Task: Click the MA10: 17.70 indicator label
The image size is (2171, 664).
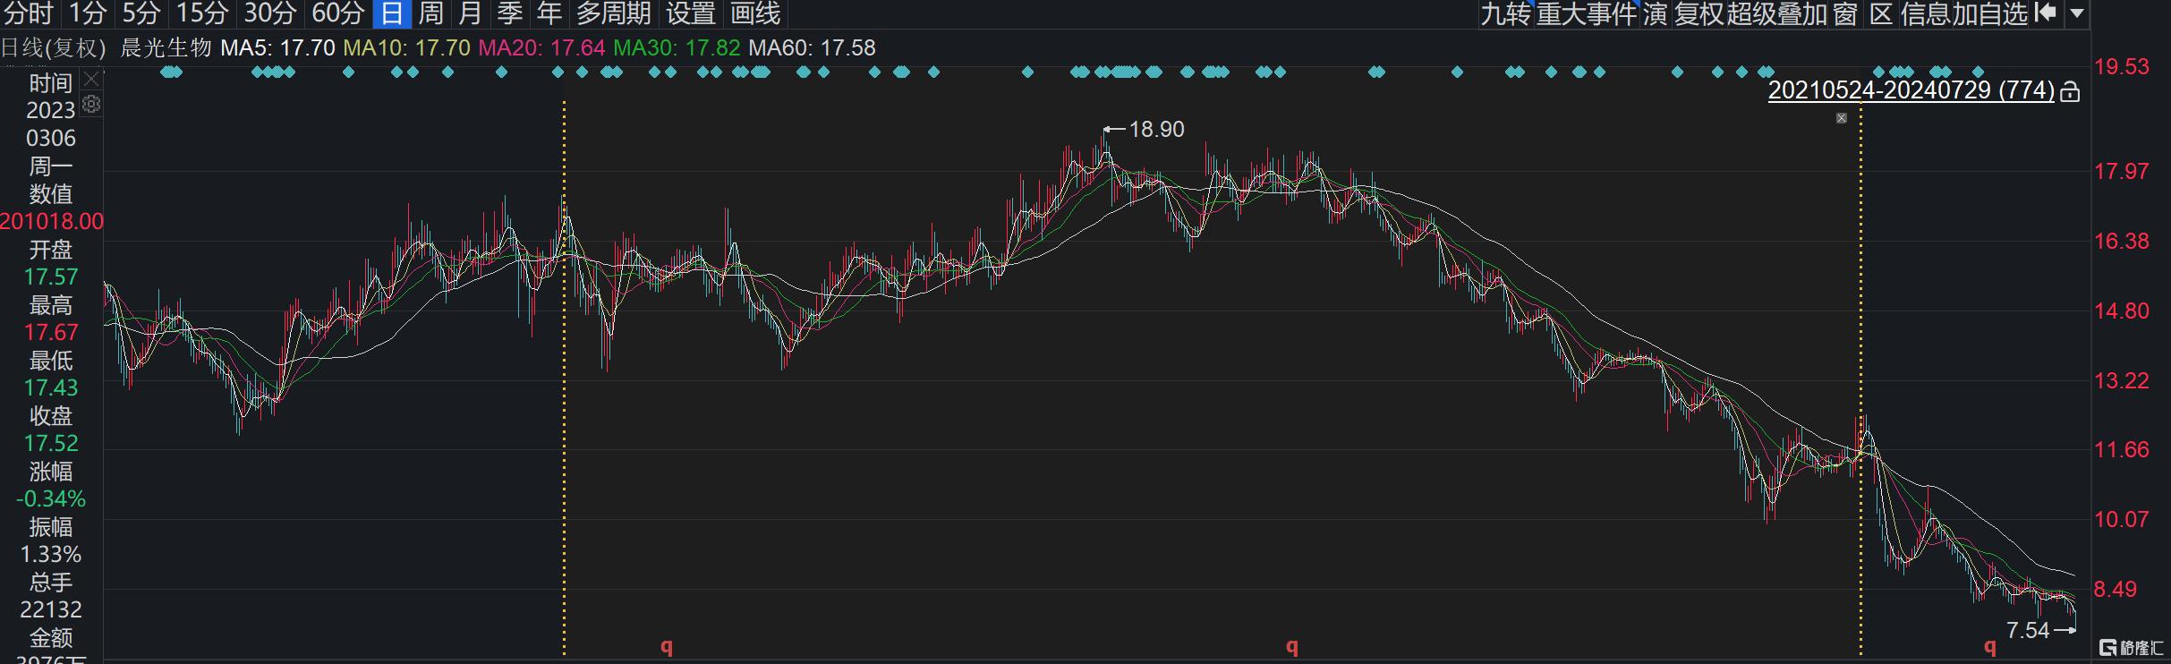Action: coord(407,47)
